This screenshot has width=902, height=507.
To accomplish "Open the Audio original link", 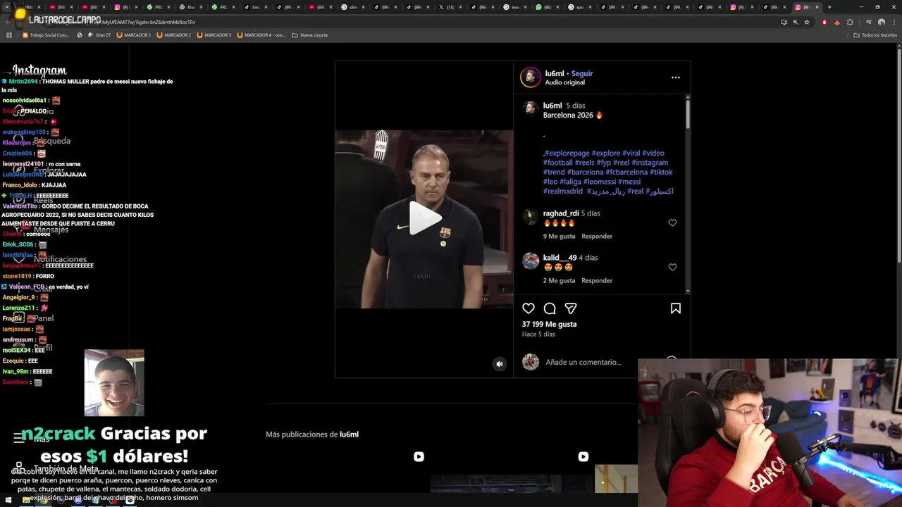I will [564, 82].
